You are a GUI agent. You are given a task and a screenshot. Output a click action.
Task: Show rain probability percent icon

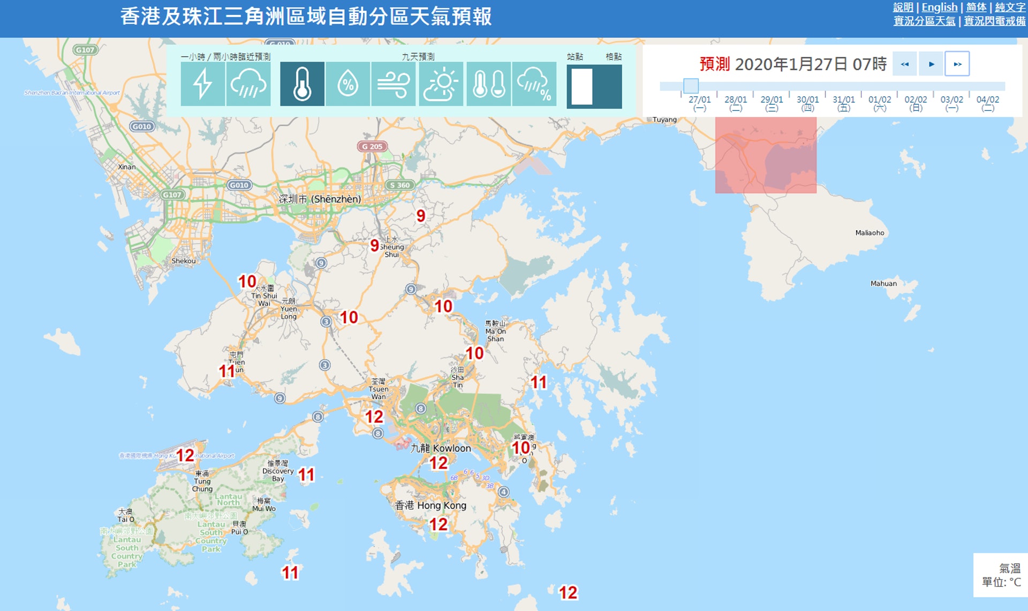(x=534, y=84)
